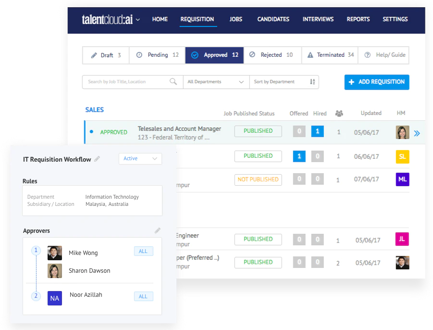Viewport: 433px width, 330px height.
Task: Go to the Candidates menu
Action: coord(273,19)
